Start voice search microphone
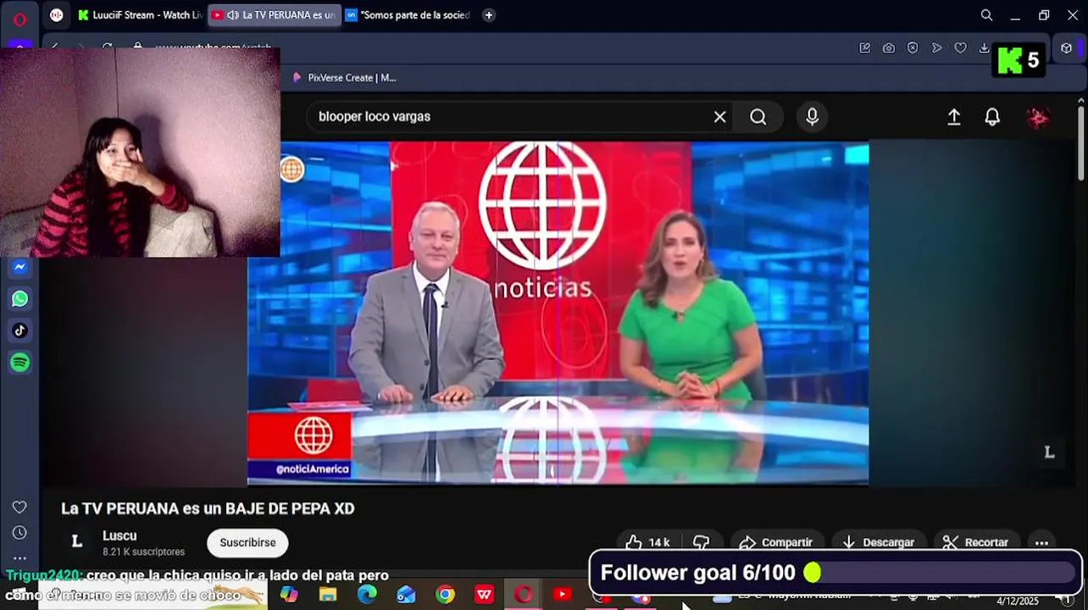Viewport: 1088px width, 610px height. pyautogui.click(x=812, y=117)
